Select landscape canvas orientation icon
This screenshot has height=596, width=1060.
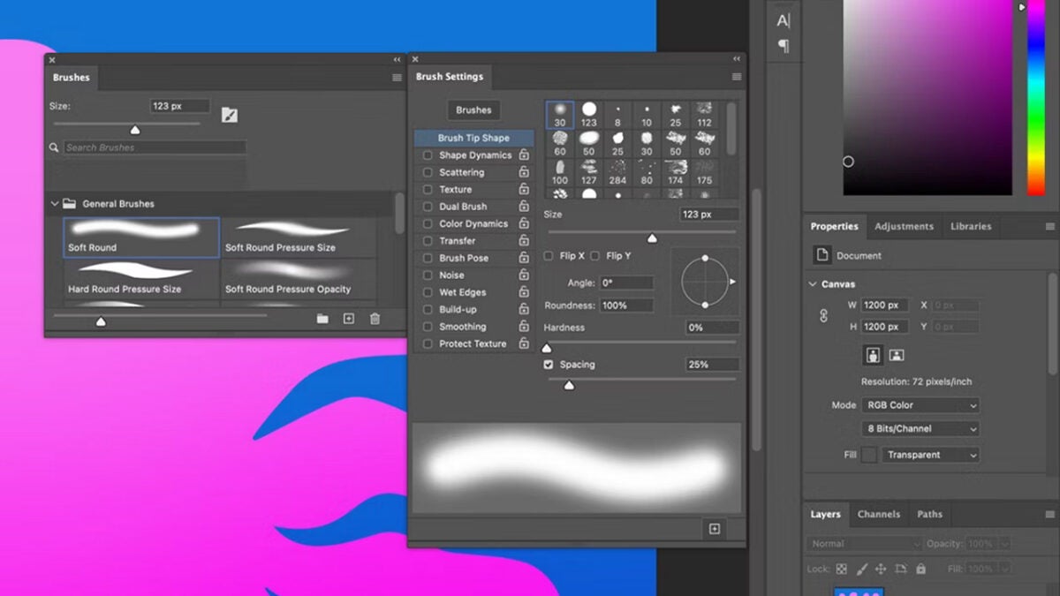tap(897, 355)
